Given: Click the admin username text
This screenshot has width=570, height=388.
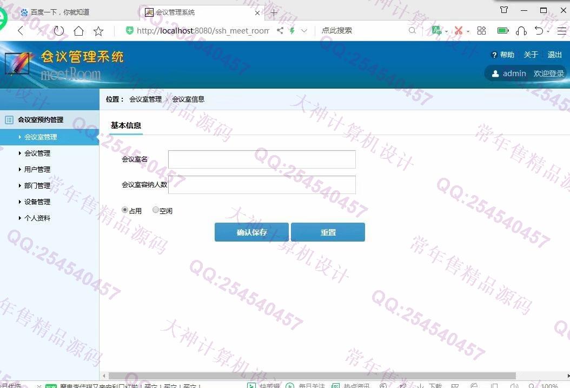Looking at the screenshot, I should [514, 73].
